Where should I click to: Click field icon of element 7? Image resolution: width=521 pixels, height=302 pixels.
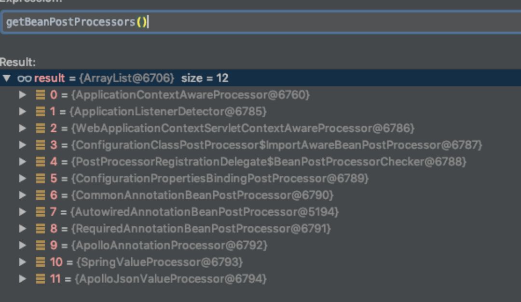pos(41,212)
